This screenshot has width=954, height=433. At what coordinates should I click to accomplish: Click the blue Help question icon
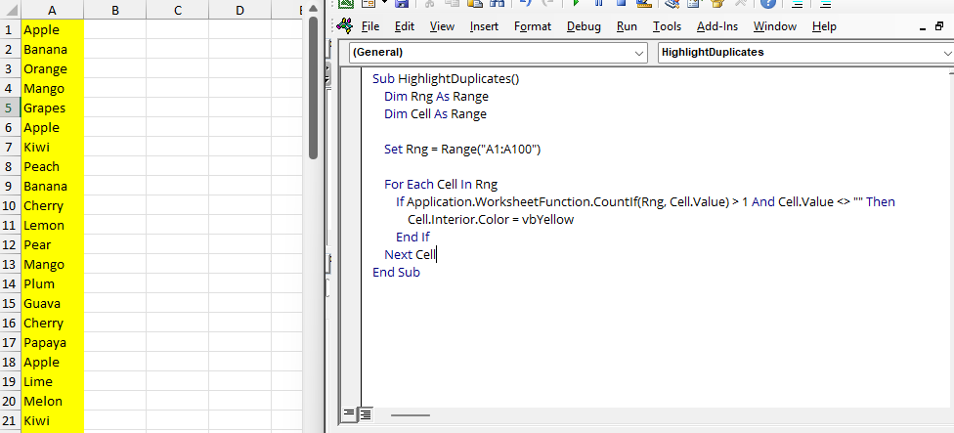point(768,3)
